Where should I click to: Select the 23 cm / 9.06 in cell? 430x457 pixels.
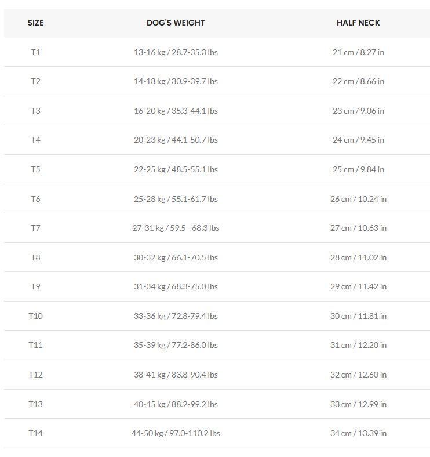click(358, 111)
